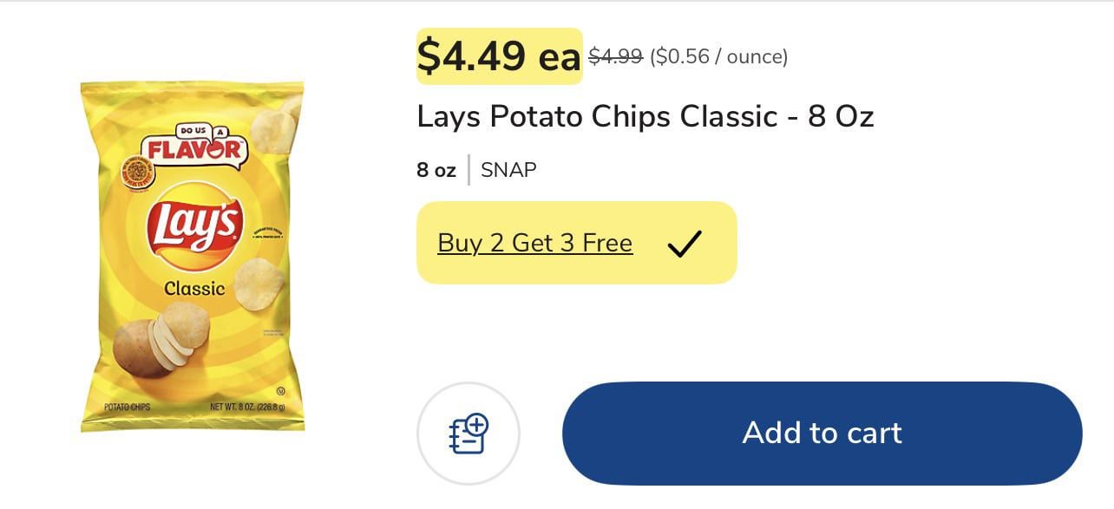This screenshot has height=509, width=1114.
Task: Click the checkmark beside the offer
Action: point(684,244)
